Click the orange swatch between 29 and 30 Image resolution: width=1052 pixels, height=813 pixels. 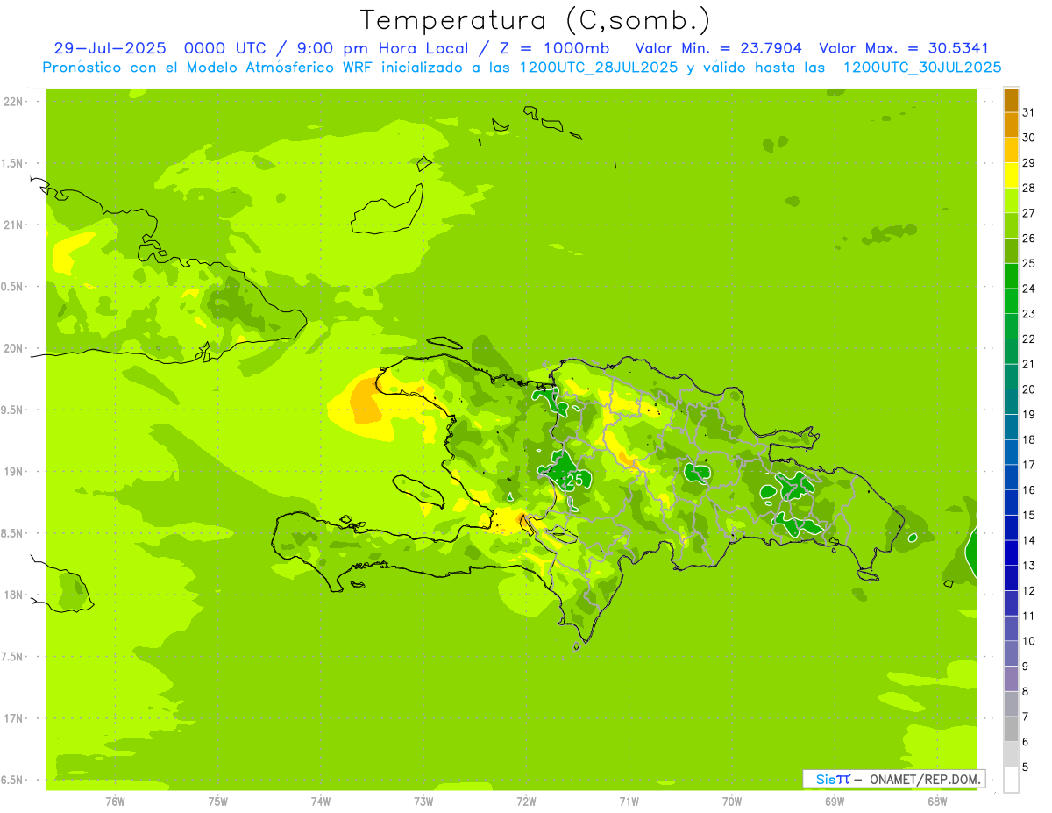click(1011, 150)
